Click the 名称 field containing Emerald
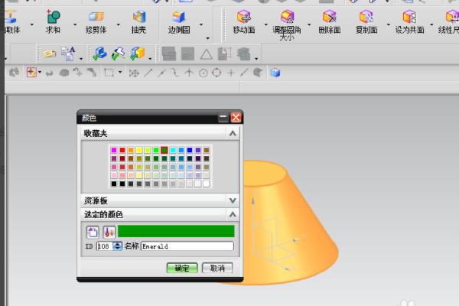The image size is (459, 306). tap(187, 246)
